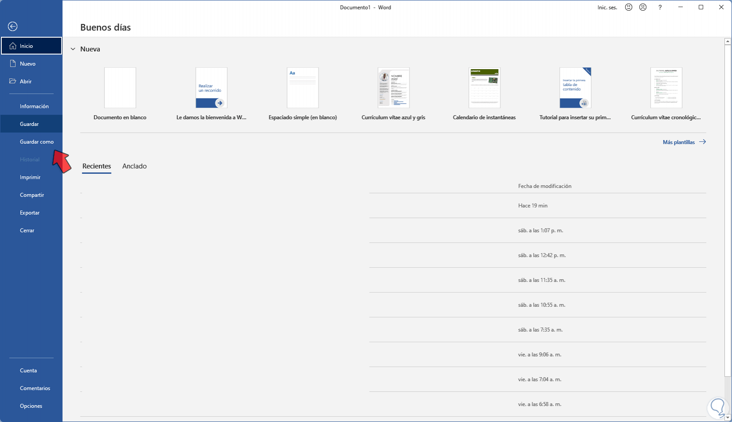Open Help with the question mark icon
Viewport: 732px width, 422px height.
[x=660, y=7]
